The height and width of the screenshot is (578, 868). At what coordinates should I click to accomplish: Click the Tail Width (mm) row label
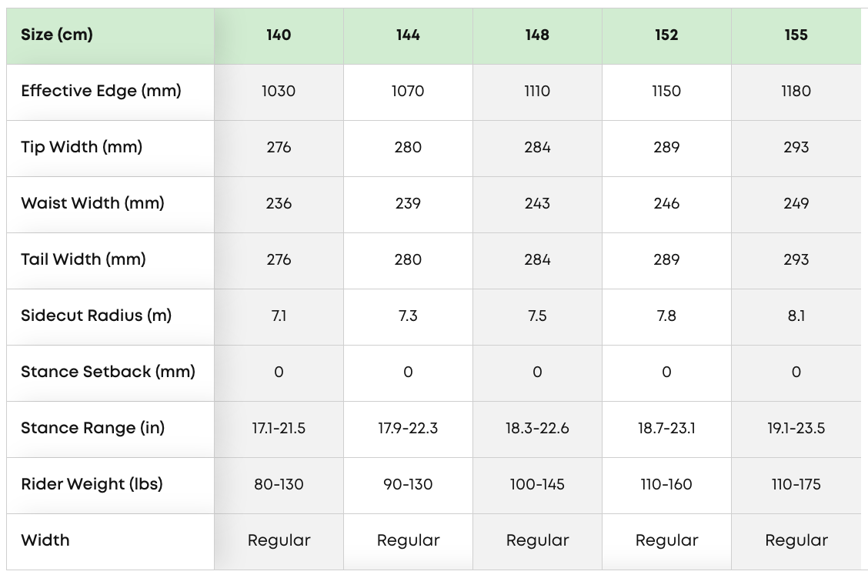coord(83,260)
